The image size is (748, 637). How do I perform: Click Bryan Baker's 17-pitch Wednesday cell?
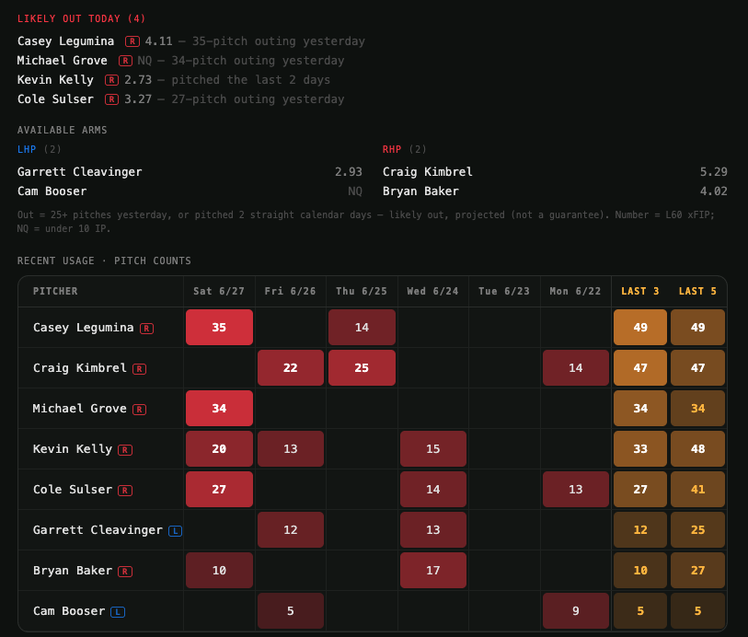[x=433, y=571]
